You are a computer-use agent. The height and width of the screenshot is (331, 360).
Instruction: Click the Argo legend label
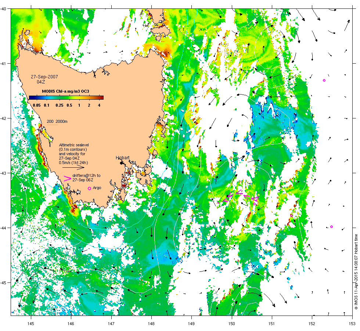(x=97, y=188)
